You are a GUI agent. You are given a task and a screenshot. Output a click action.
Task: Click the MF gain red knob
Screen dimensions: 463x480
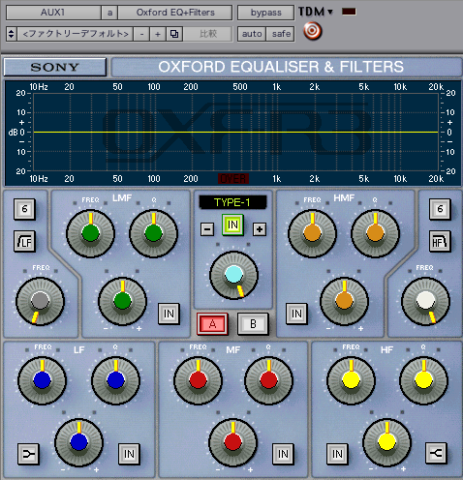232,442
